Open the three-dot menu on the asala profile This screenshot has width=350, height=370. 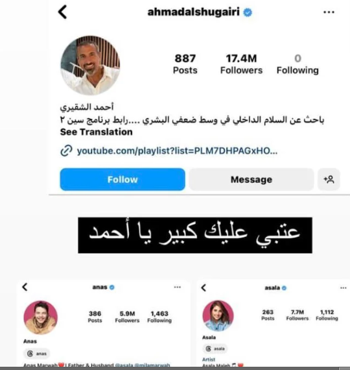tap(344, 288)
